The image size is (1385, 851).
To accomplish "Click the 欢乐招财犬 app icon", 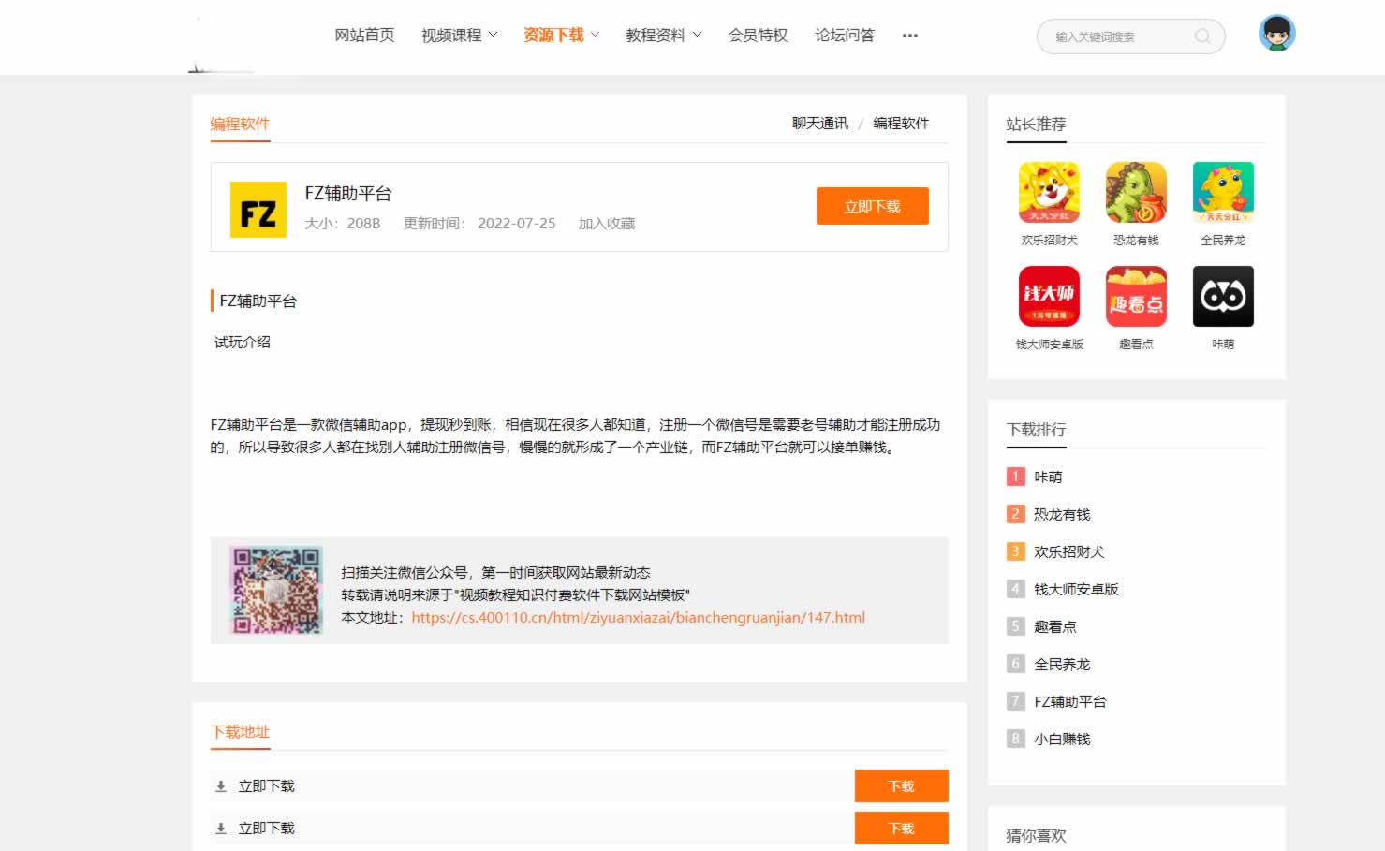I will [x=1049, y=193].
